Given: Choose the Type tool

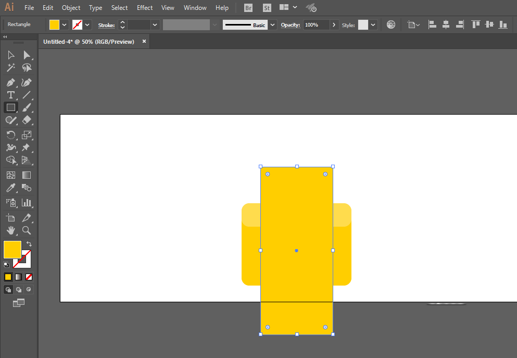Looking at the screenshot, I should click(10, 95).
